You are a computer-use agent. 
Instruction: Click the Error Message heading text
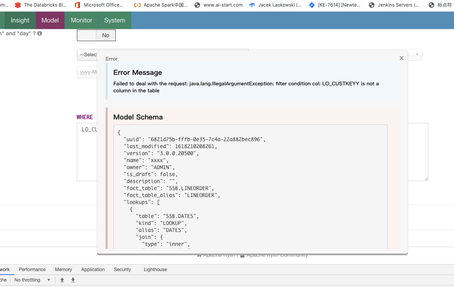[137, 73]
